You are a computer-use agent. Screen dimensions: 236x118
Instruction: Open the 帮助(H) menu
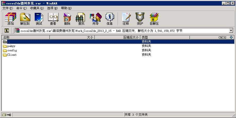[66, 8]
